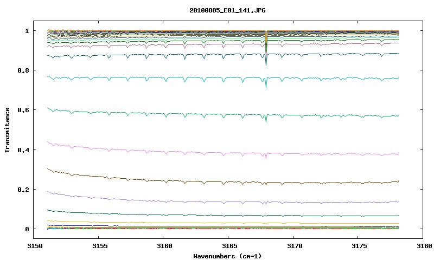The width and height of the screenshot is (434, 260).
Task: Click the x-axis tick label 3150
Action: 35,246
